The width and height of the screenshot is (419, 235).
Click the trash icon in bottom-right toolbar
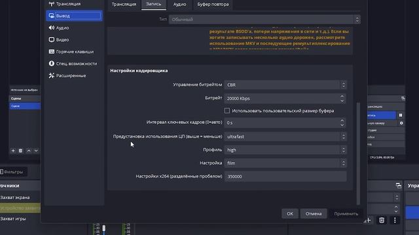pyautogui.click(x=382, y=220)
